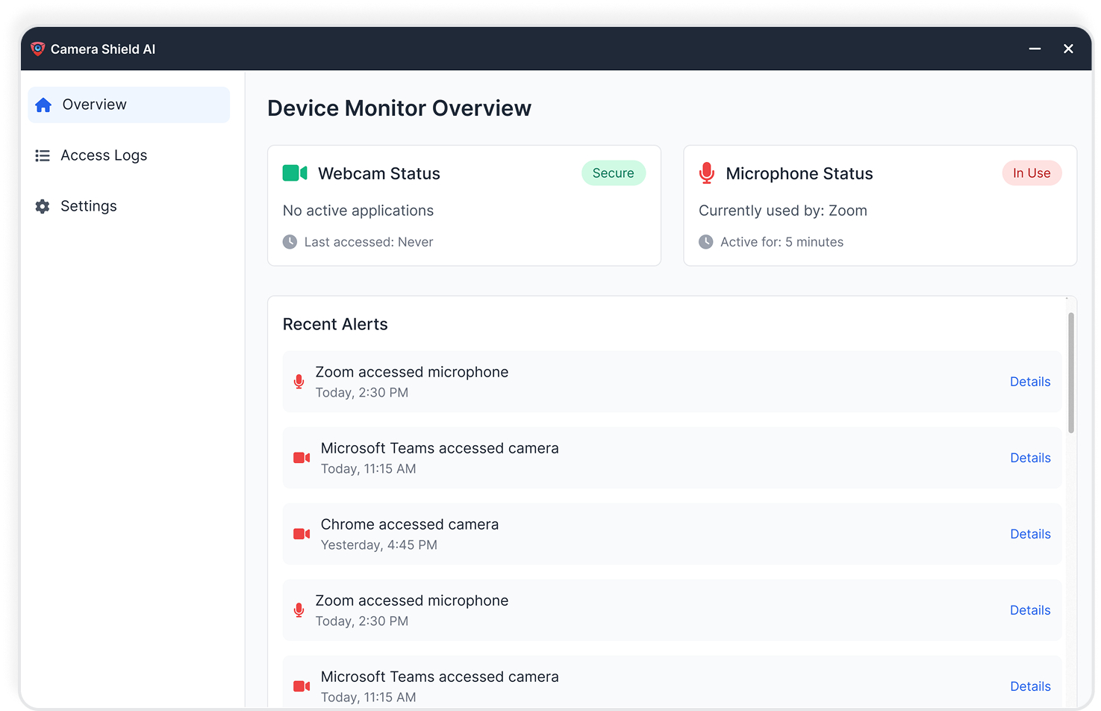View Details for the Zoom microphone alert
1101x711 pixels.
[1030, 381]
